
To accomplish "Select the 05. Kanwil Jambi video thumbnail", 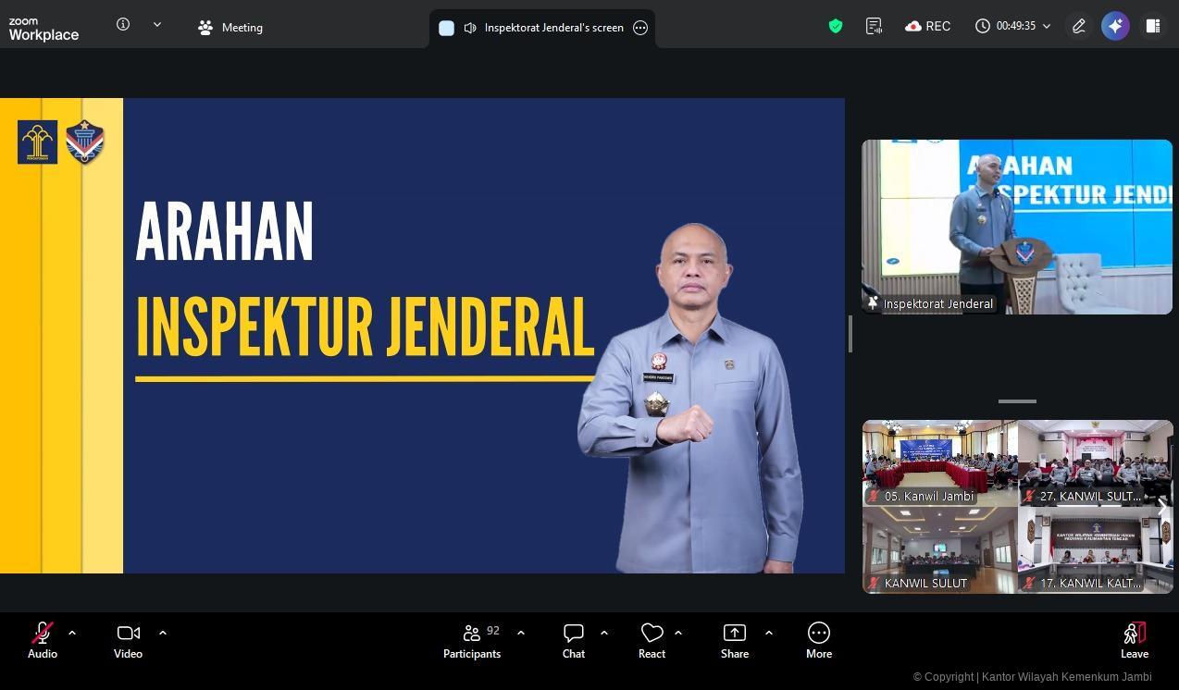I will point(939,462).
